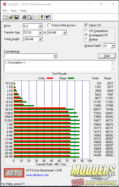Click the ATTO Disk Benchmark v3.05 text
The width and height of the screenshot is (119, 187).
tap(44, 170)
